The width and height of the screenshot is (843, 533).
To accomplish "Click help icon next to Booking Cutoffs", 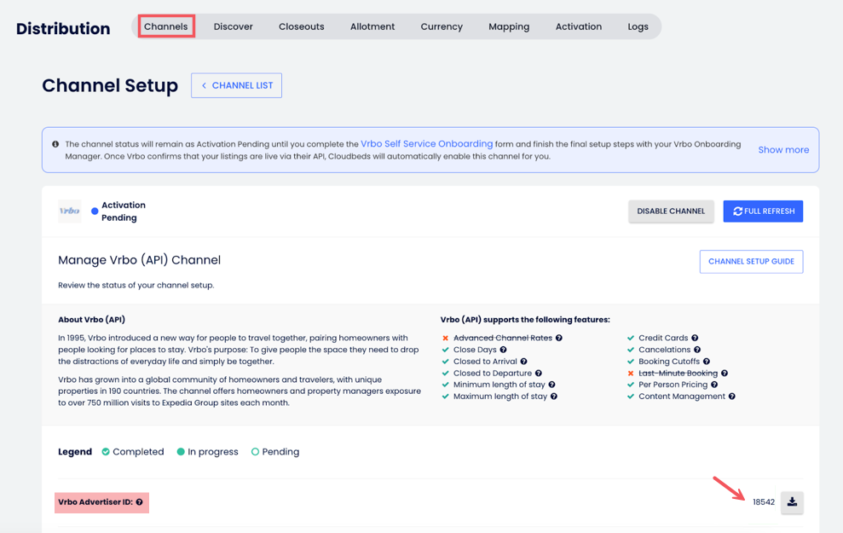I will pos(707,362).
